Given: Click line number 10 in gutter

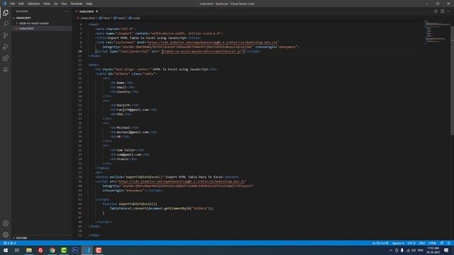Looking at the screenshot, I should point(80,51).
